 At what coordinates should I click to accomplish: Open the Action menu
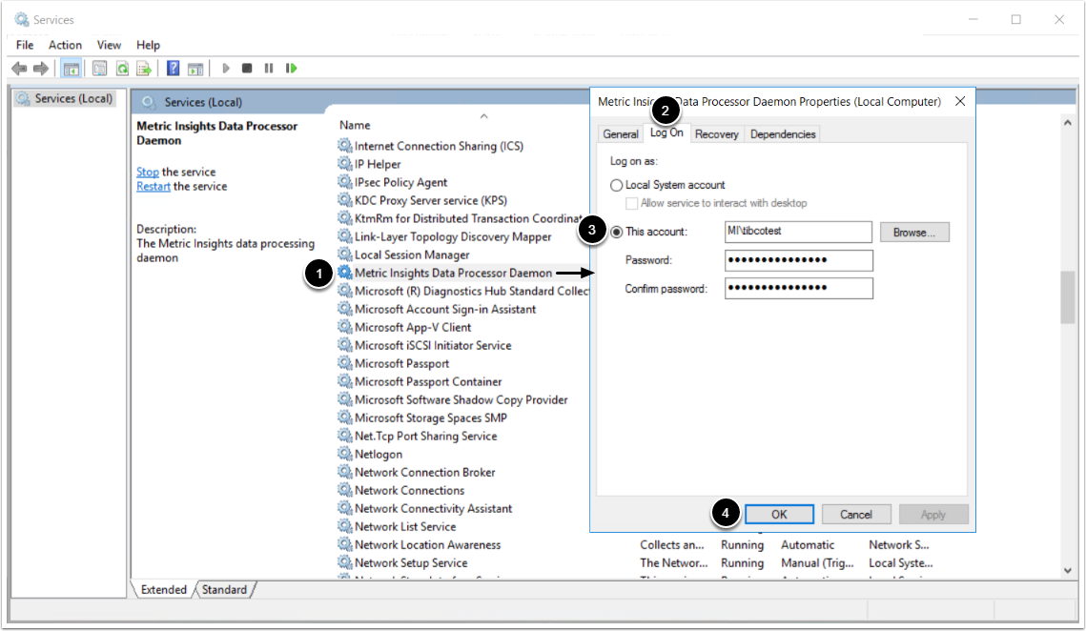click(65, 45)
